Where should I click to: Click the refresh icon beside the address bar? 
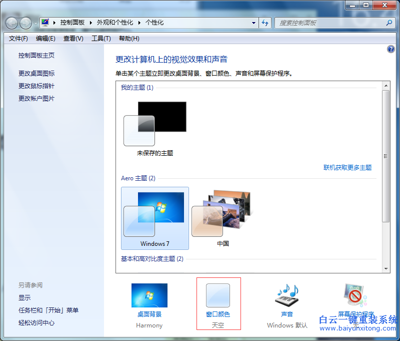265,23
